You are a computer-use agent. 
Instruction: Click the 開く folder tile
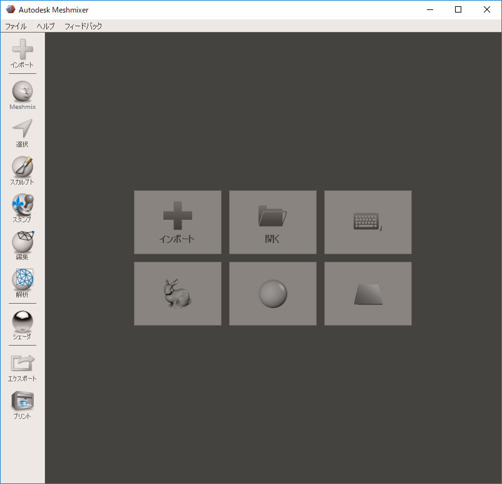pyautogui.click(x=272, y=222)
